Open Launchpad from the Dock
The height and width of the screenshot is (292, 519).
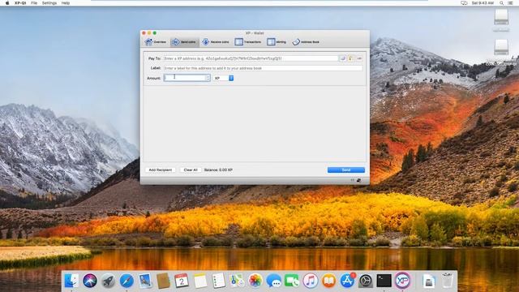(x=108, y=281)
